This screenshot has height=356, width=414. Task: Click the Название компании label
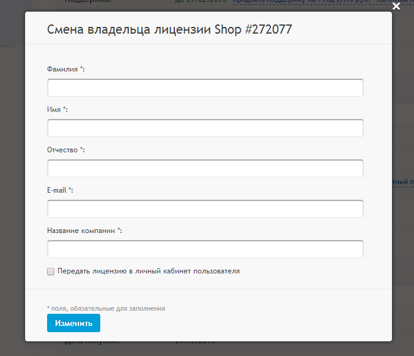coord(84,231)
